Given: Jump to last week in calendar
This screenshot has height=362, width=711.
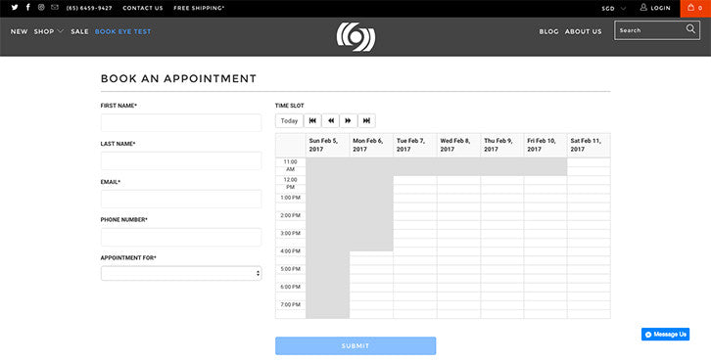Looking at the screenshot, I should pos(366,121).
